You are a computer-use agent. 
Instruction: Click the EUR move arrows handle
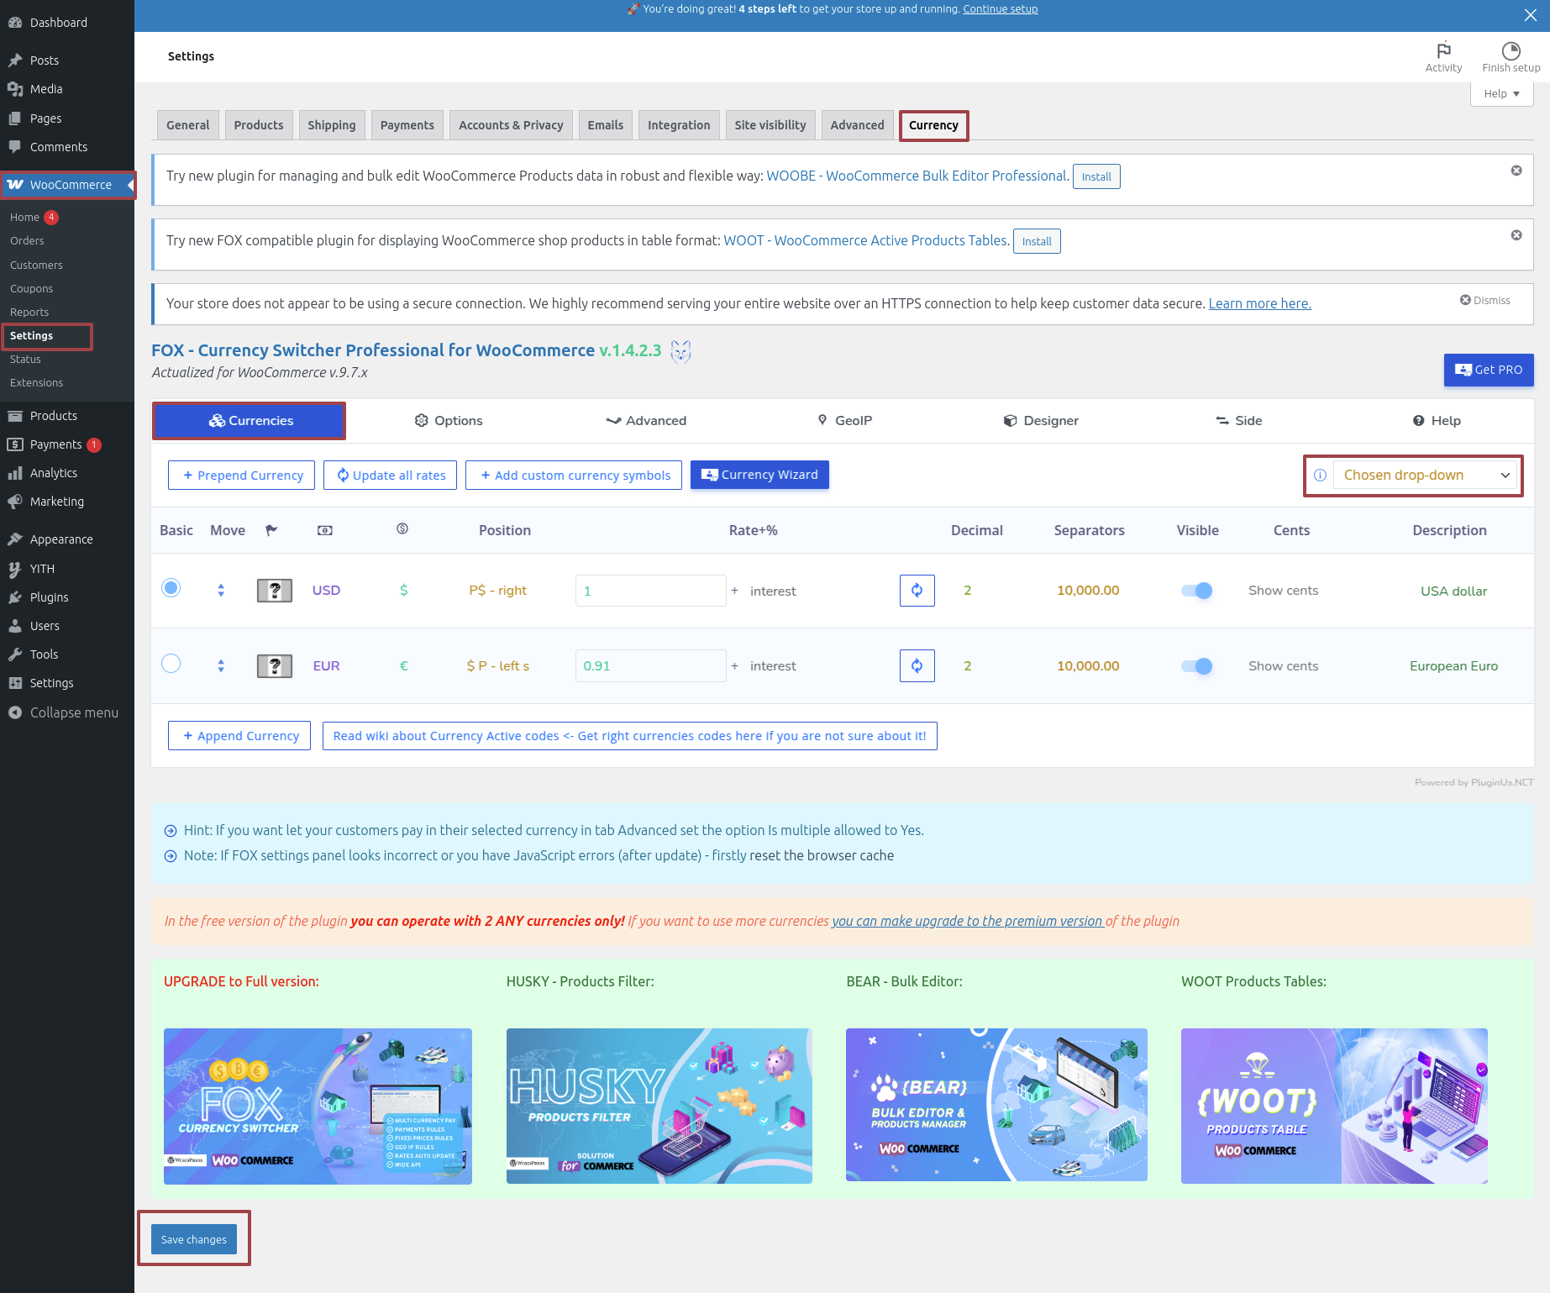pyautogui.click(x=221, y=666)
